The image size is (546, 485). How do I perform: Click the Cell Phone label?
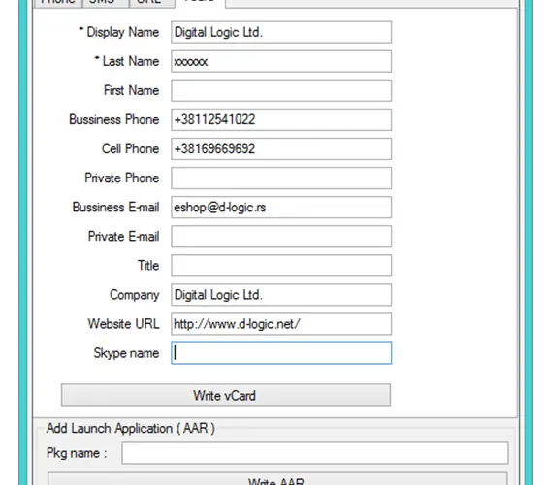[131, 149]
